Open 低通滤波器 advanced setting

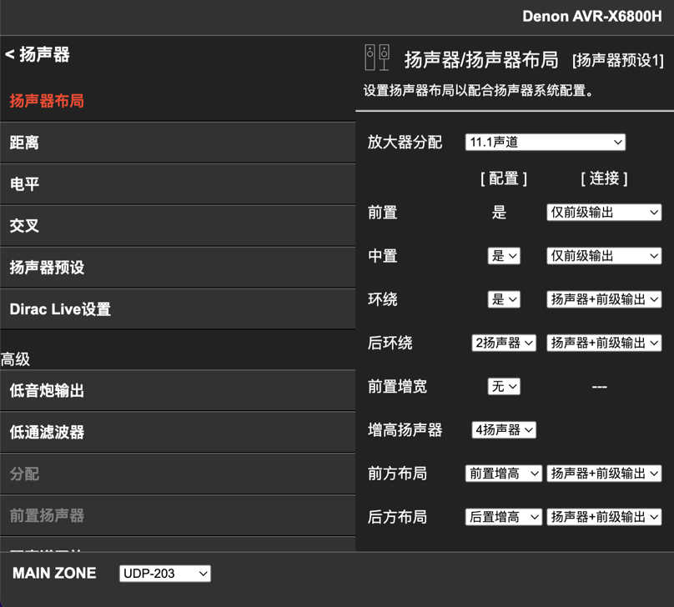[x=178, y=432]
